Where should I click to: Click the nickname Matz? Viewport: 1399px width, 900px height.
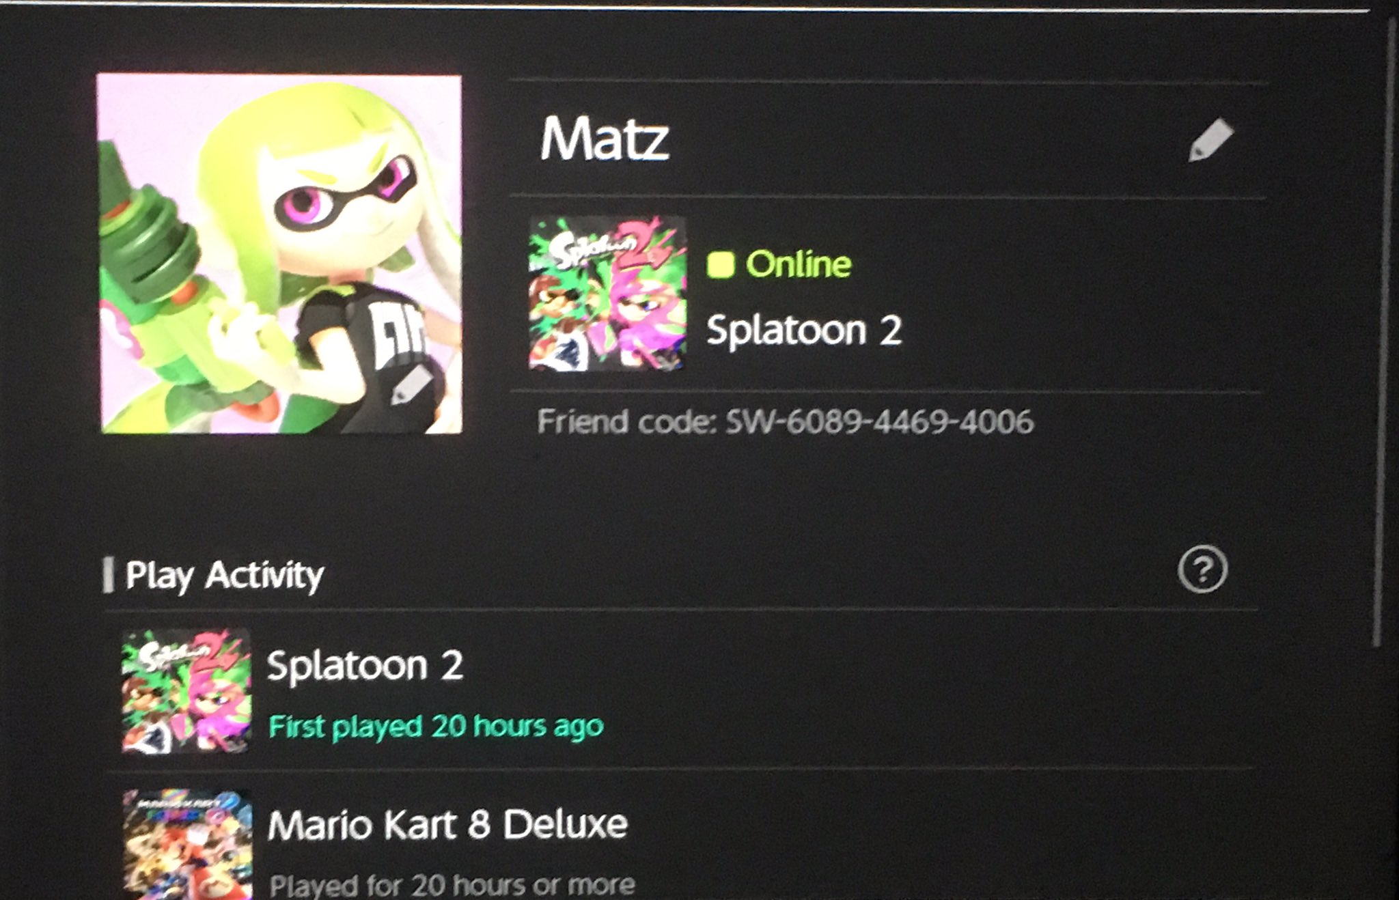[x=605, y=139]
